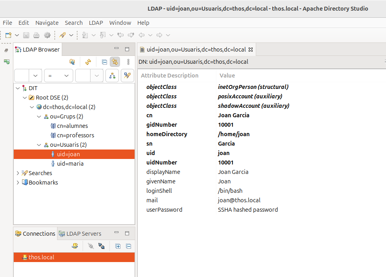Open preferences via the gear toolbar icon
Screen dimensions: 386x277
[x=47, y=35]
